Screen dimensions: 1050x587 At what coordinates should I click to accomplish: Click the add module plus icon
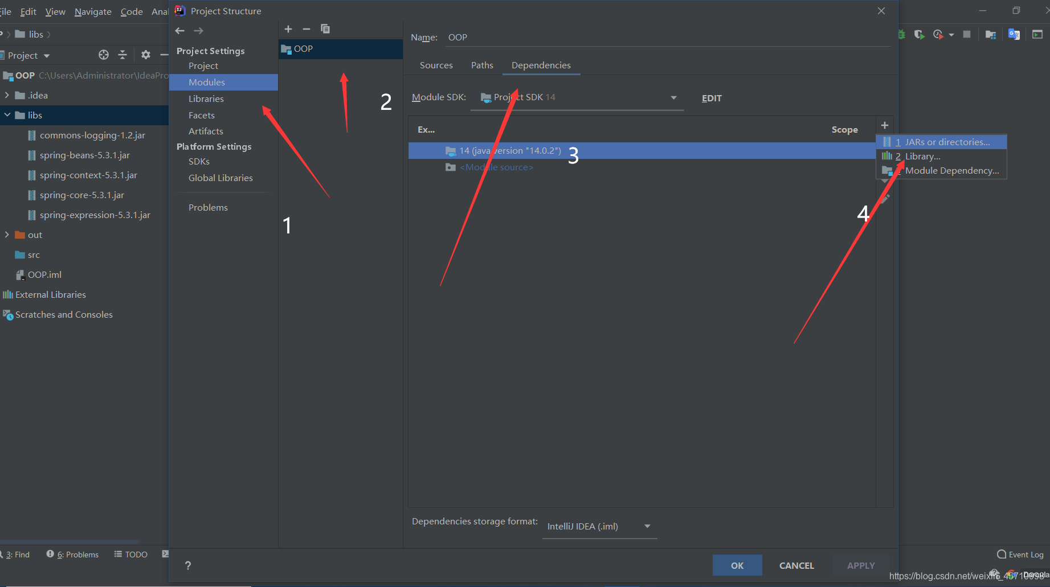pyautogui.click(x=288, y=29)
